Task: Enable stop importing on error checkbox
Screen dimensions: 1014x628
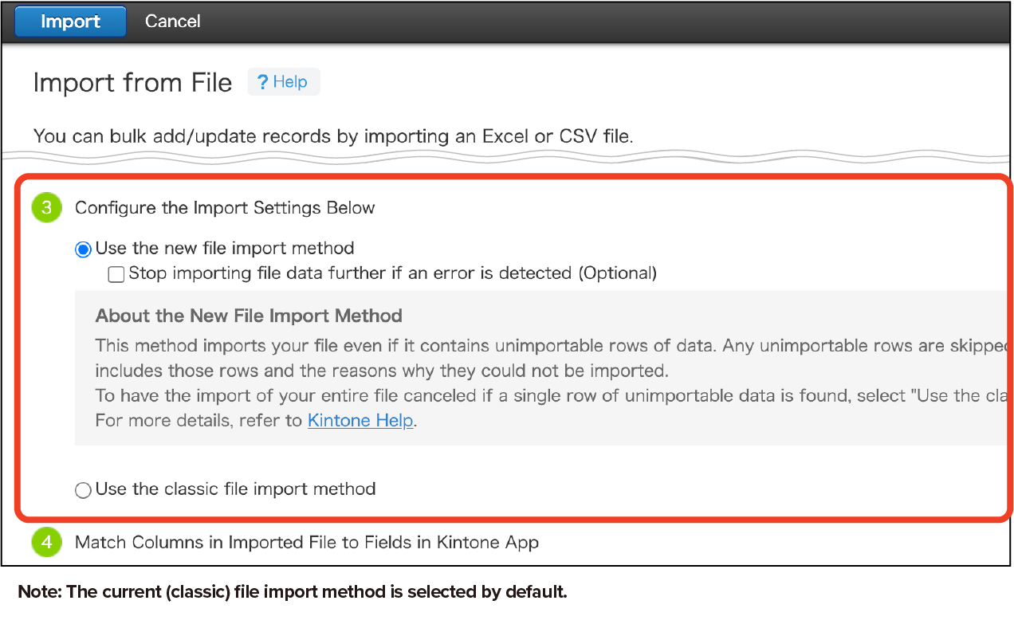Action: 116,274
